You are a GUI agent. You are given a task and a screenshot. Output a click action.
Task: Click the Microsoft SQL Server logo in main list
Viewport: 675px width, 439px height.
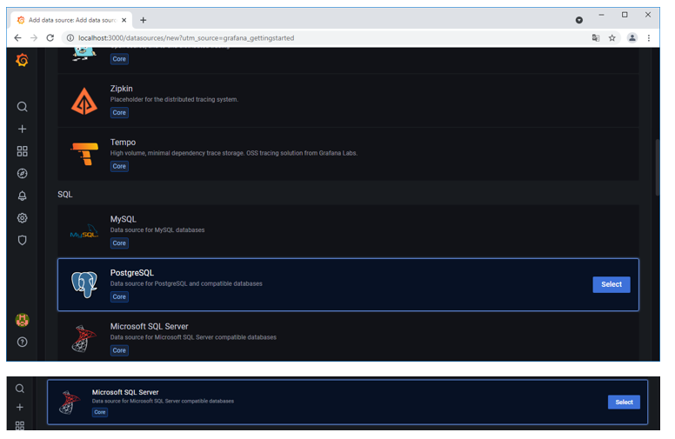[x=84, y=339]
